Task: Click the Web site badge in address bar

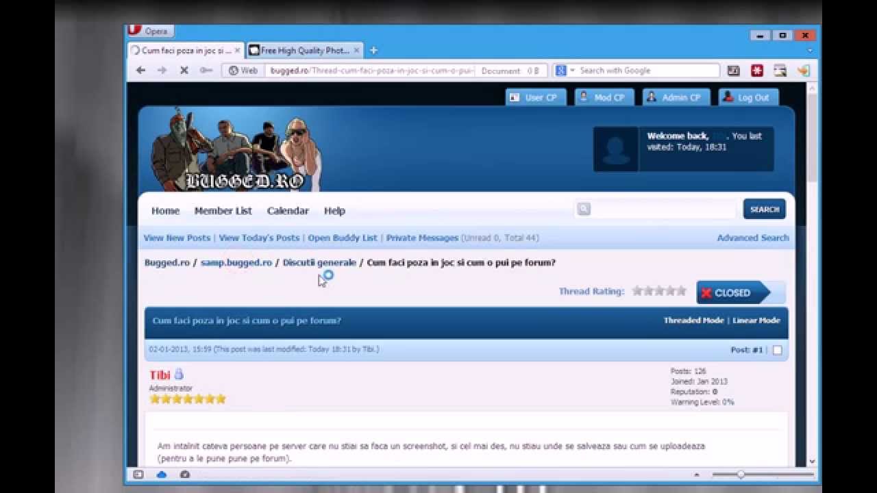Action: point(243,71)
